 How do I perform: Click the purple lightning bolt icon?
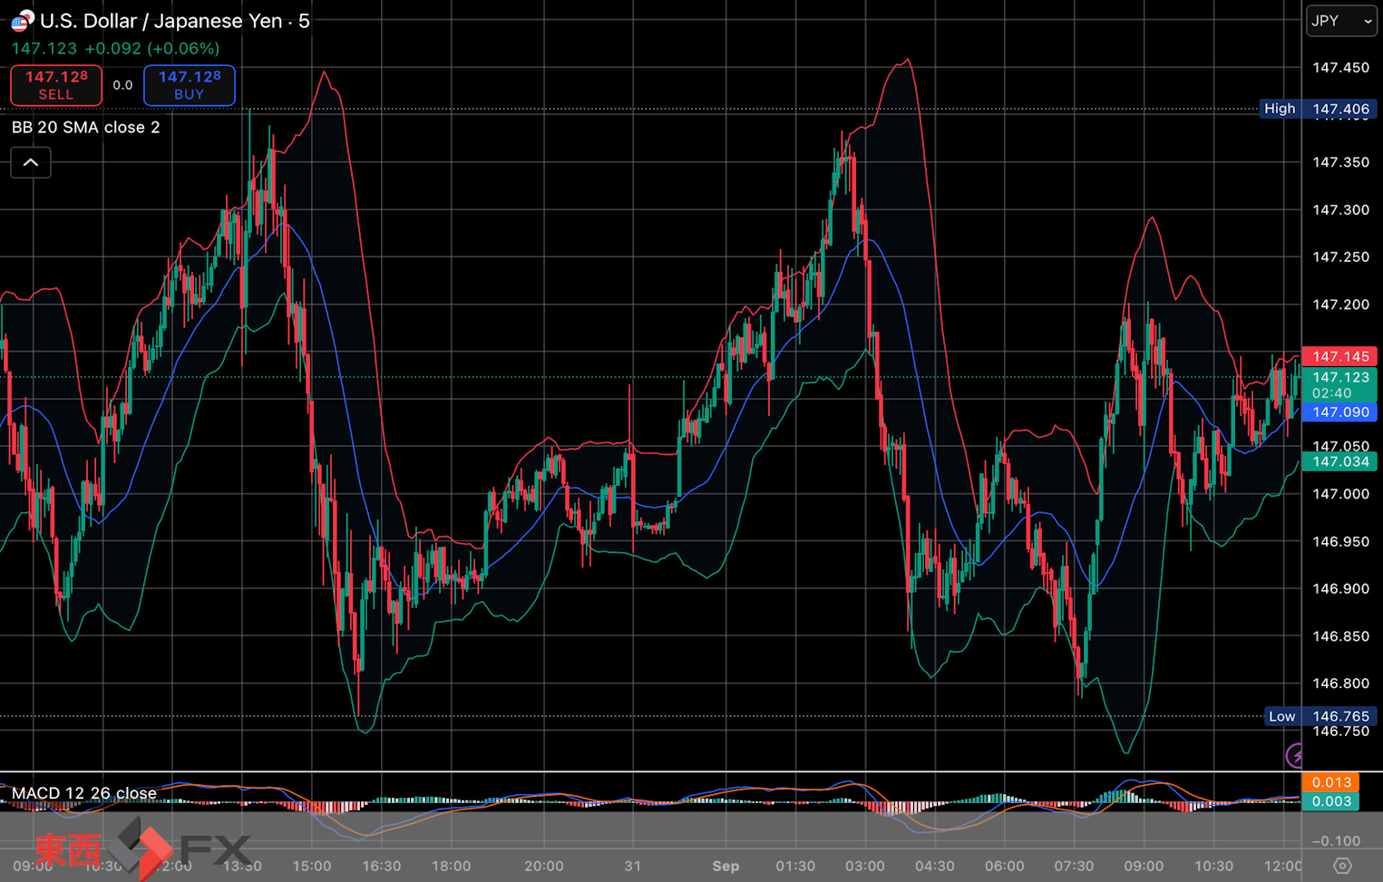[x=1295, y=754]
